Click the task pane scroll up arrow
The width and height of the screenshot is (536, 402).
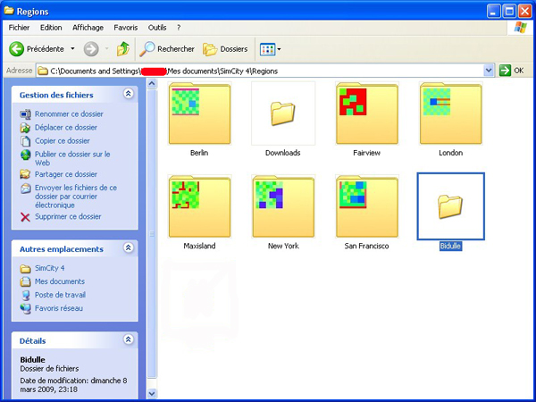click(152, 84)
